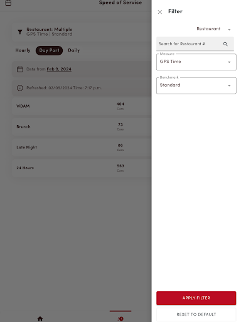Open the Measure GPS Time dropdown
Image resolution: width=241 pixels, height=322 pixels.
[x=196, y=62]
